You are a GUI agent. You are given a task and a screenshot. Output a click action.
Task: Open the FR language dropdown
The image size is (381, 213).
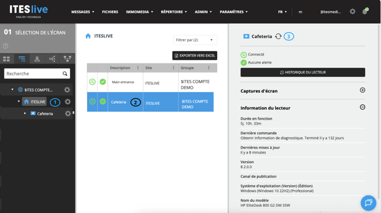coord(283,12)
